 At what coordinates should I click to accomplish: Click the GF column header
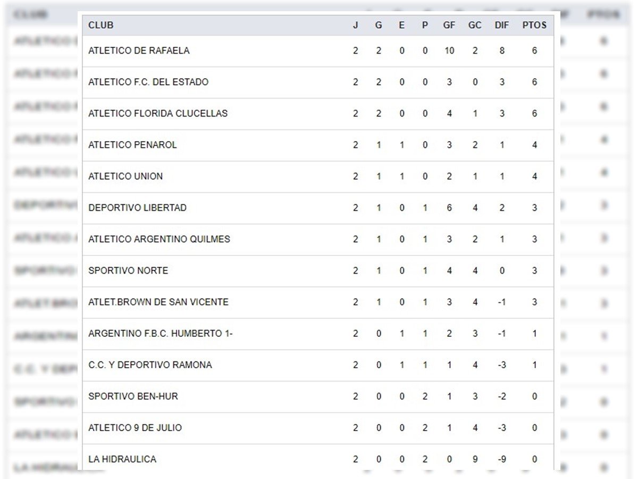click(449, 25)
